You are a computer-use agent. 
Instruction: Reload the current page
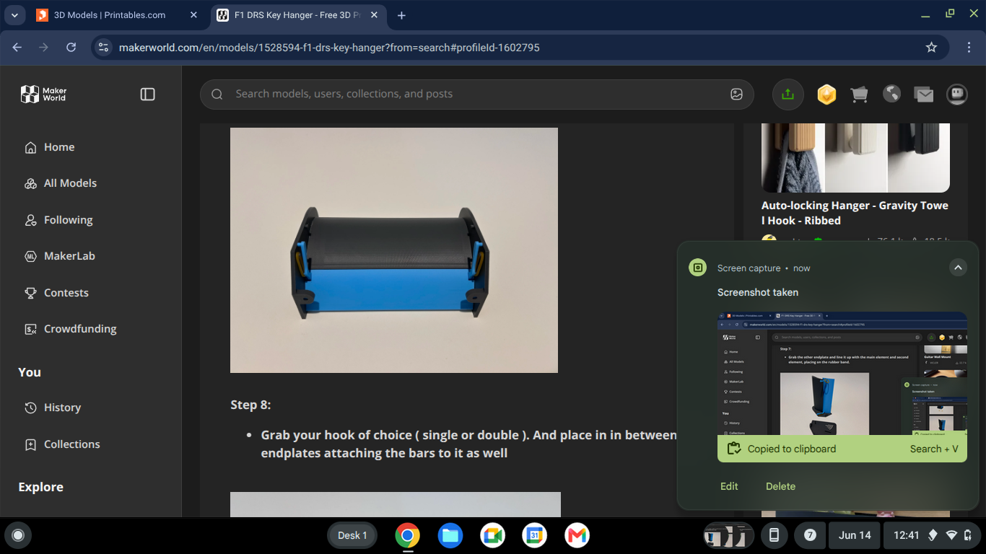pos(71,48)
